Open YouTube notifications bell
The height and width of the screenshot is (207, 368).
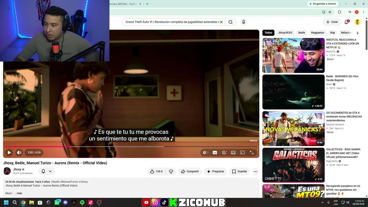coord(347,22)
